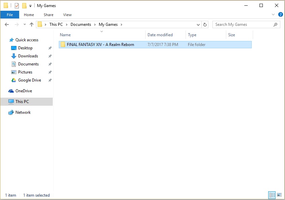Viewport: 285px width, 200px height.
Task: Open Desktop in the navigation pane
Action: (x=25, y=48)
